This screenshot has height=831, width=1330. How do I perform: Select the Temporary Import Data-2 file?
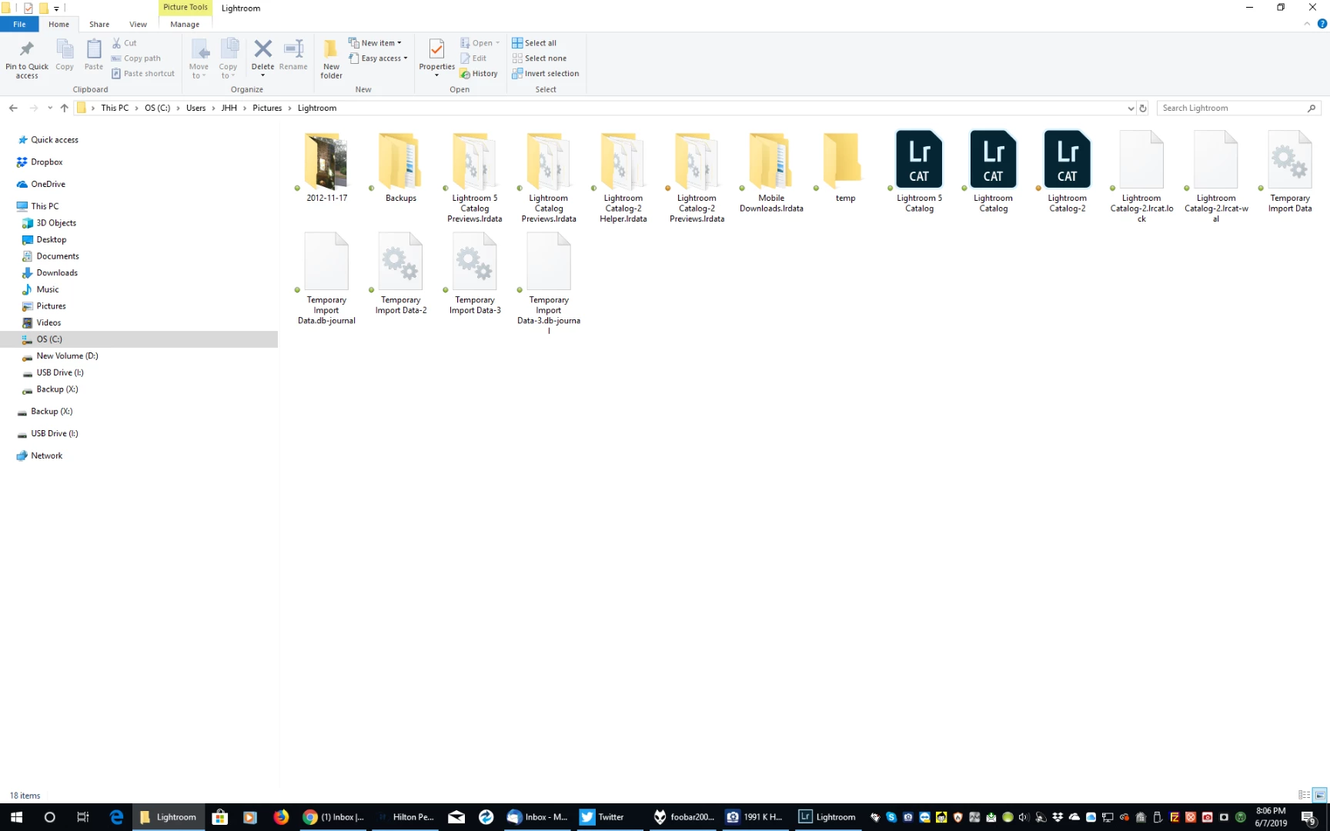click(400, 275)
